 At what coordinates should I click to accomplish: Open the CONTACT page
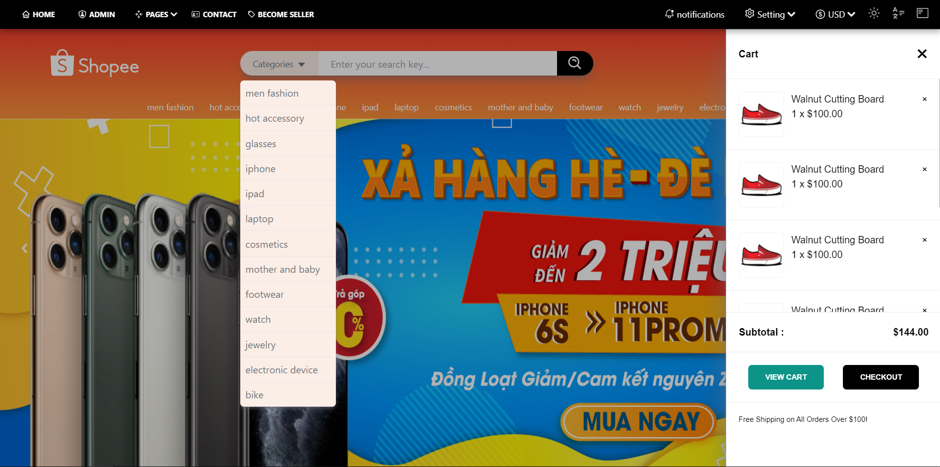(214, 15)
